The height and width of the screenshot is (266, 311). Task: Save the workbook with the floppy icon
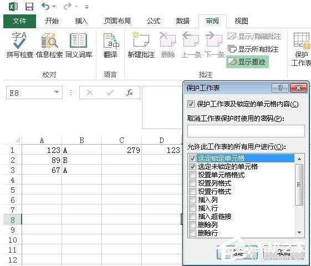coord(29,7)
